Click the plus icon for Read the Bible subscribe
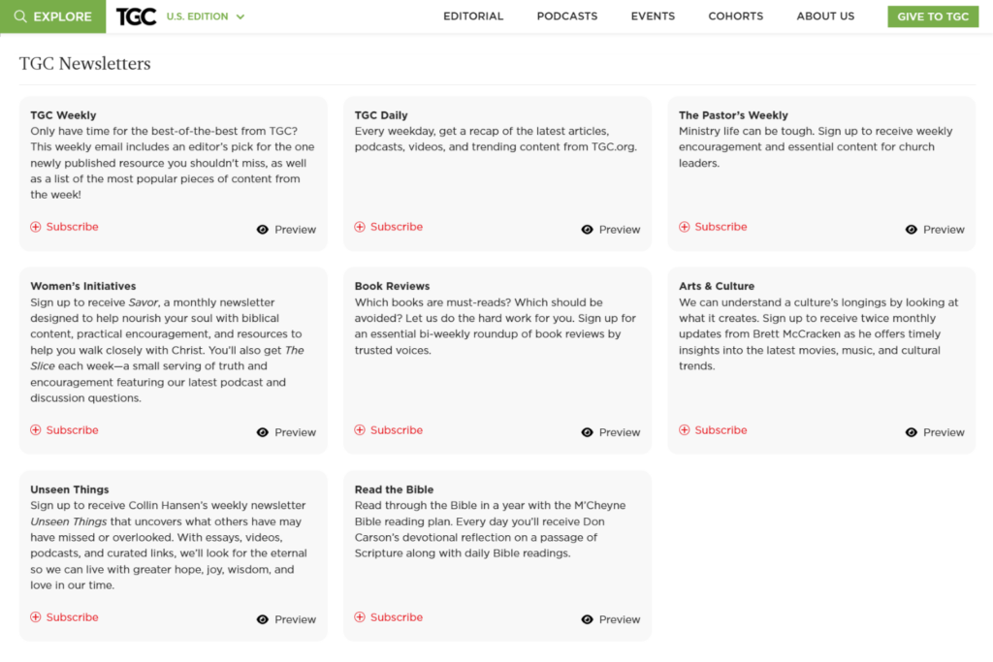Viewport: 993px width, 662px height. click(360, 617)
